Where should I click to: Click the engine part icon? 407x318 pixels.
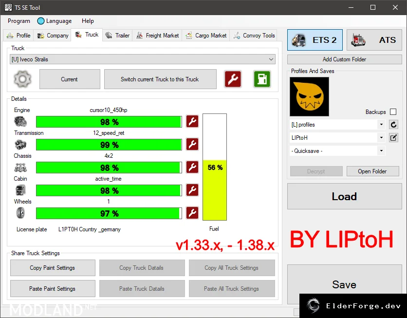tap(20, 121)
